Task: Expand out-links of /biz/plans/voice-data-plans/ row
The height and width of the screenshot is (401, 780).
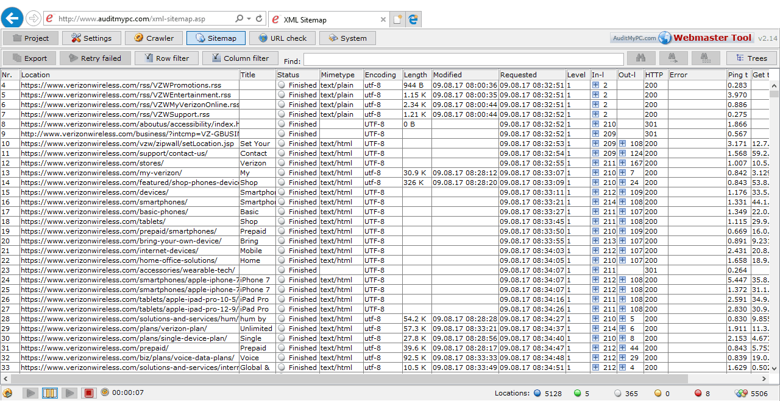Action: click(x=622, y=358)
